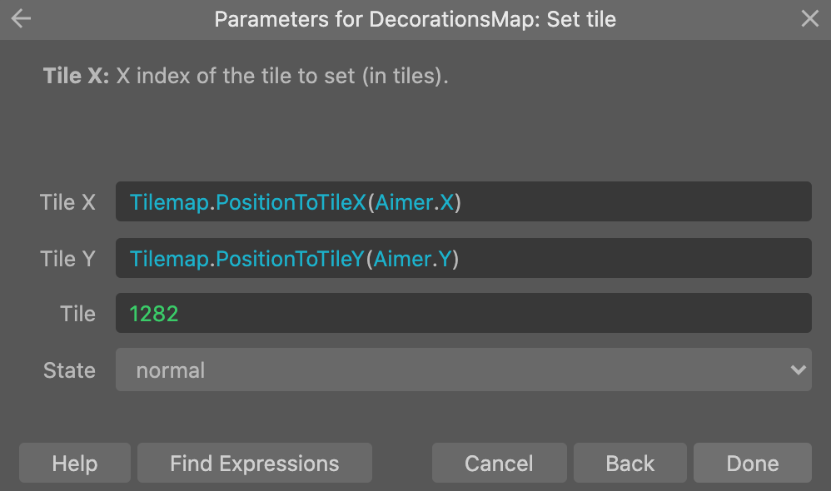Click the Tile field containing 1282

coord(463,313)
